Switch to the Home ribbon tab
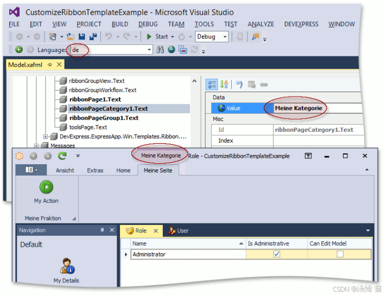 coord(123,170)
